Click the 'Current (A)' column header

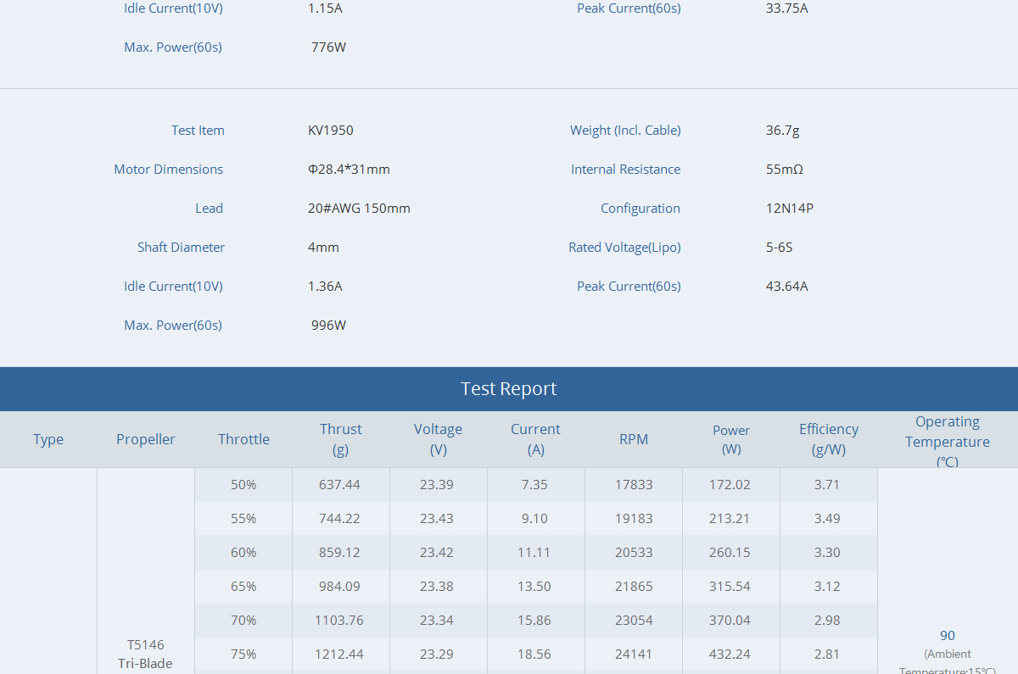click(536, 439)
